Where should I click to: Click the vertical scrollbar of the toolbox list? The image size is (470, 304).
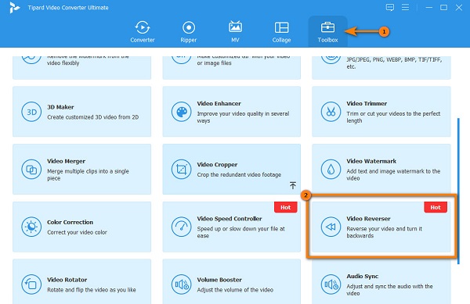point(458,191)
